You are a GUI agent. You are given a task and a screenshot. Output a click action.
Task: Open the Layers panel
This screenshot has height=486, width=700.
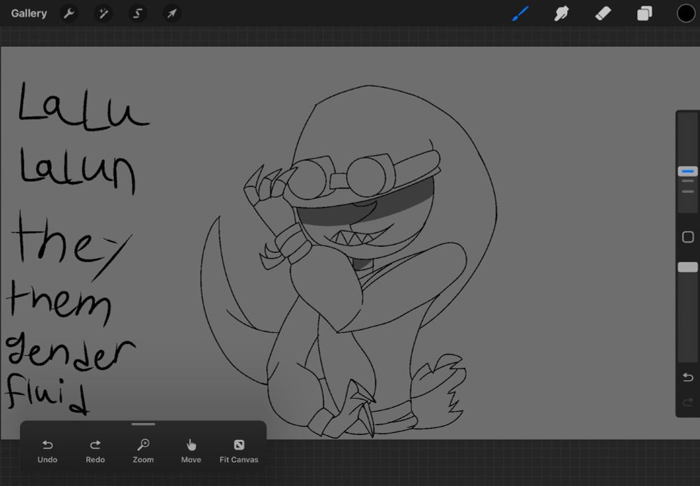pyautogui.click(x=644, y=13)
